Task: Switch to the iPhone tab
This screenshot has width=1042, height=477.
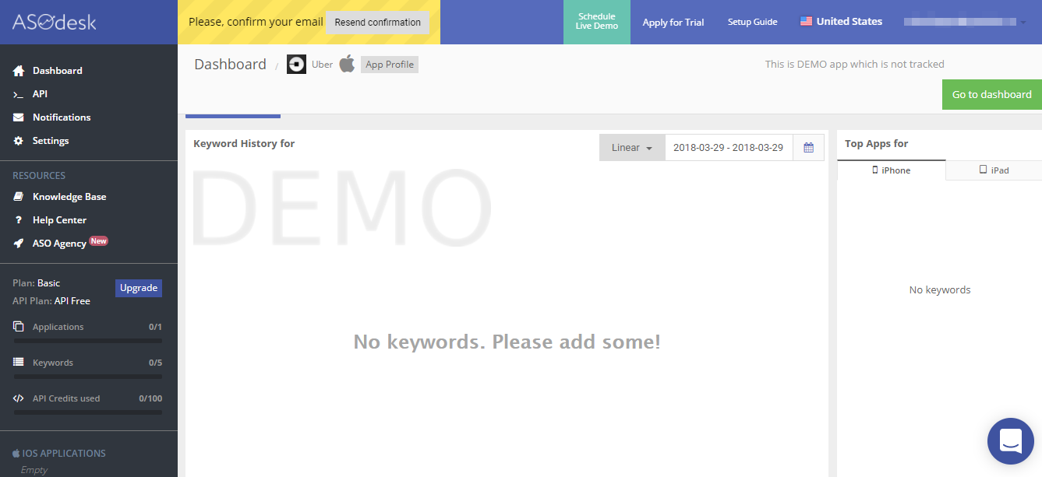Action: (892, 170)
